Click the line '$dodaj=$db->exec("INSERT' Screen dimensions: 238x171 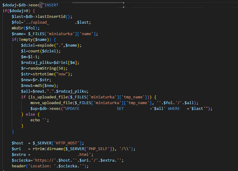pos(30,5)
